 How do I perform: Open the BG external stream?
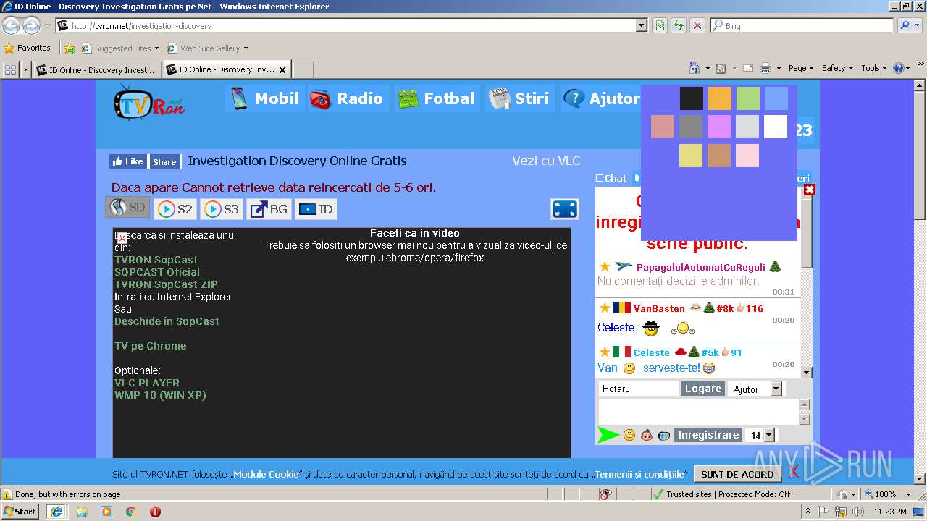tap(269, 209)
